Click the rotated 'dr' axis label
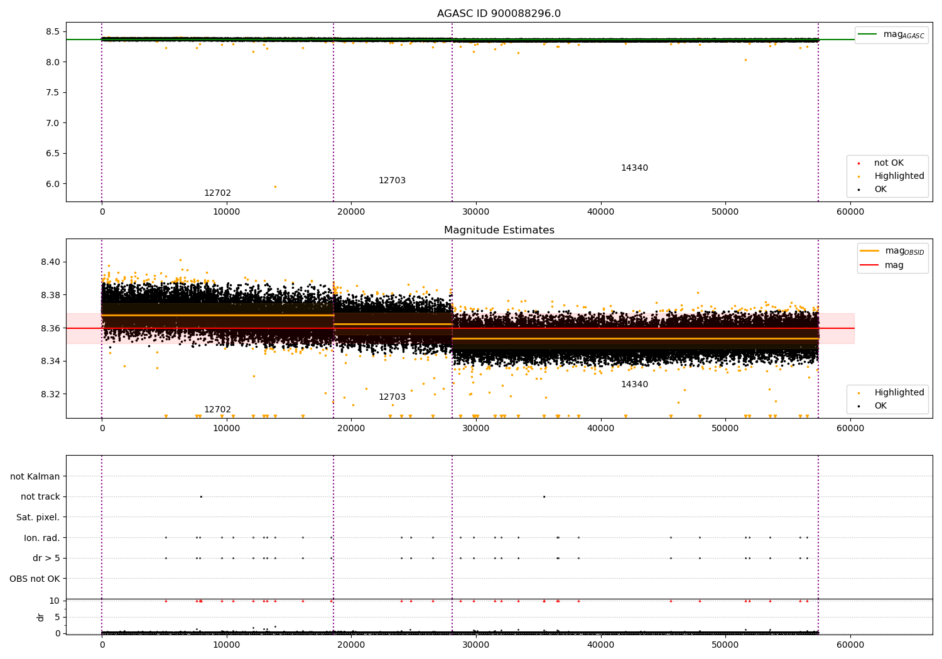This screenshot has height=659, width=942. (x=41, y=617)
